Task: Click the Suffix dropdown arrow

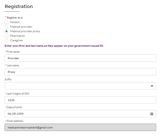Action: tap(152, 86)
